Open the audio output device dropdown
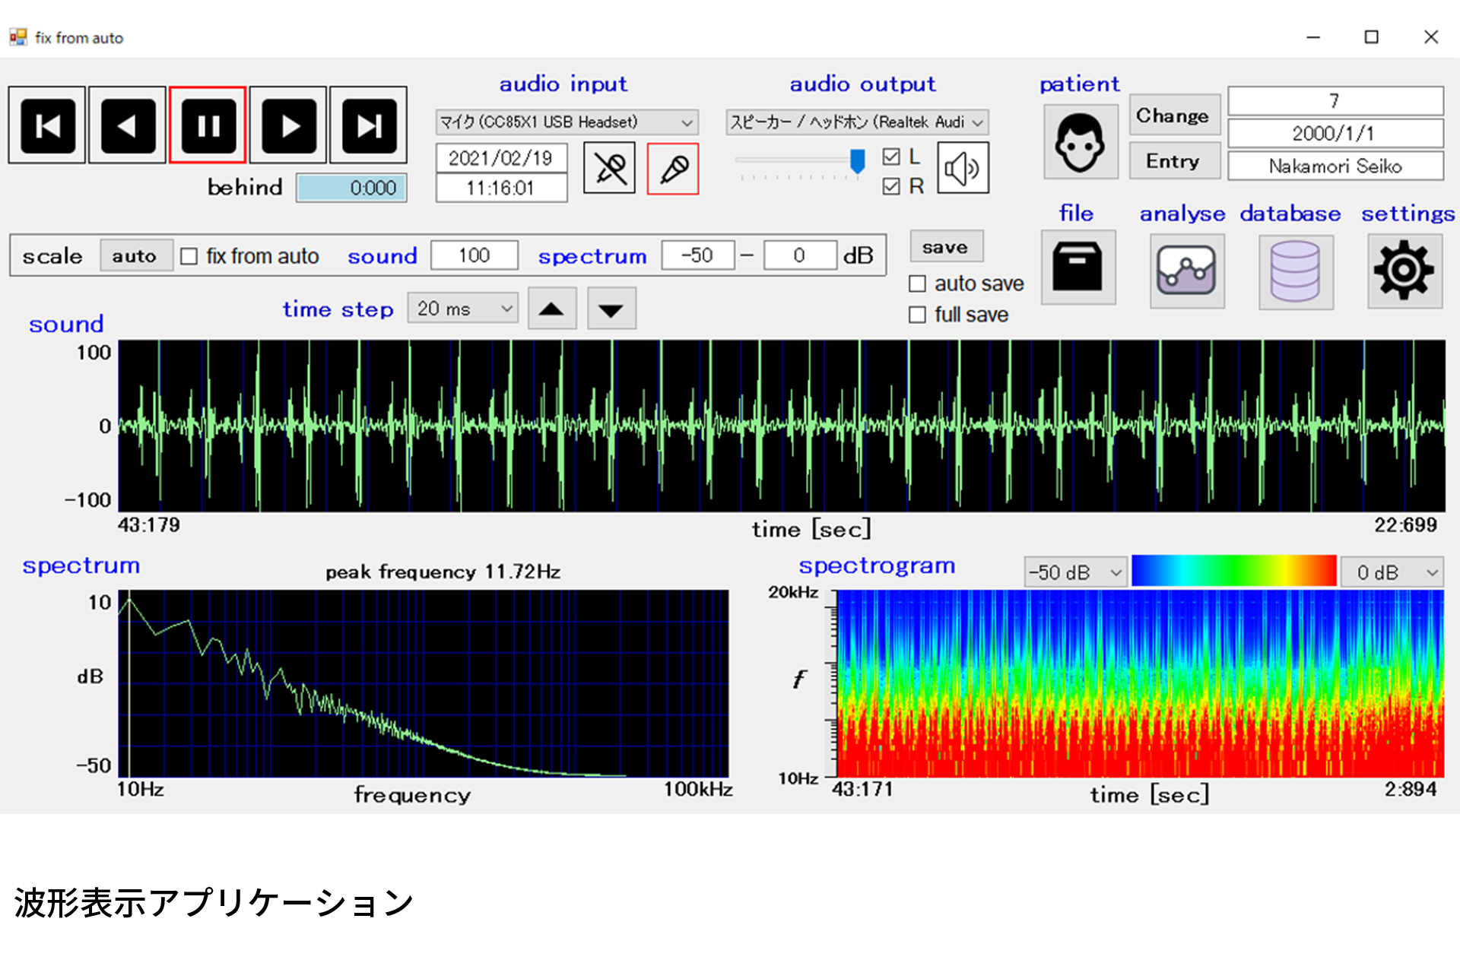The height and width of the screenshot is (963, 1460). [857, 122]
